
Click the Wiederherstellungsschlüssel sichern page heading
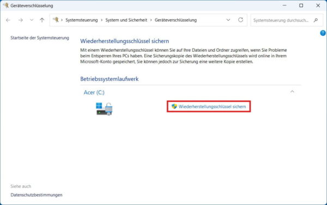pos(124,41)
